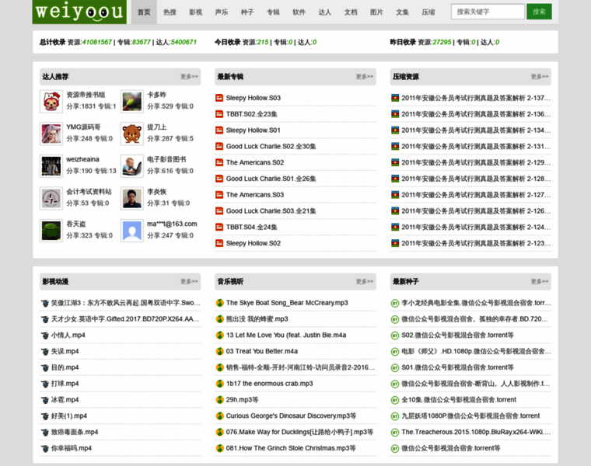
Task: Click video icon beside 小情人.mp4
Action: pos(45,336)
